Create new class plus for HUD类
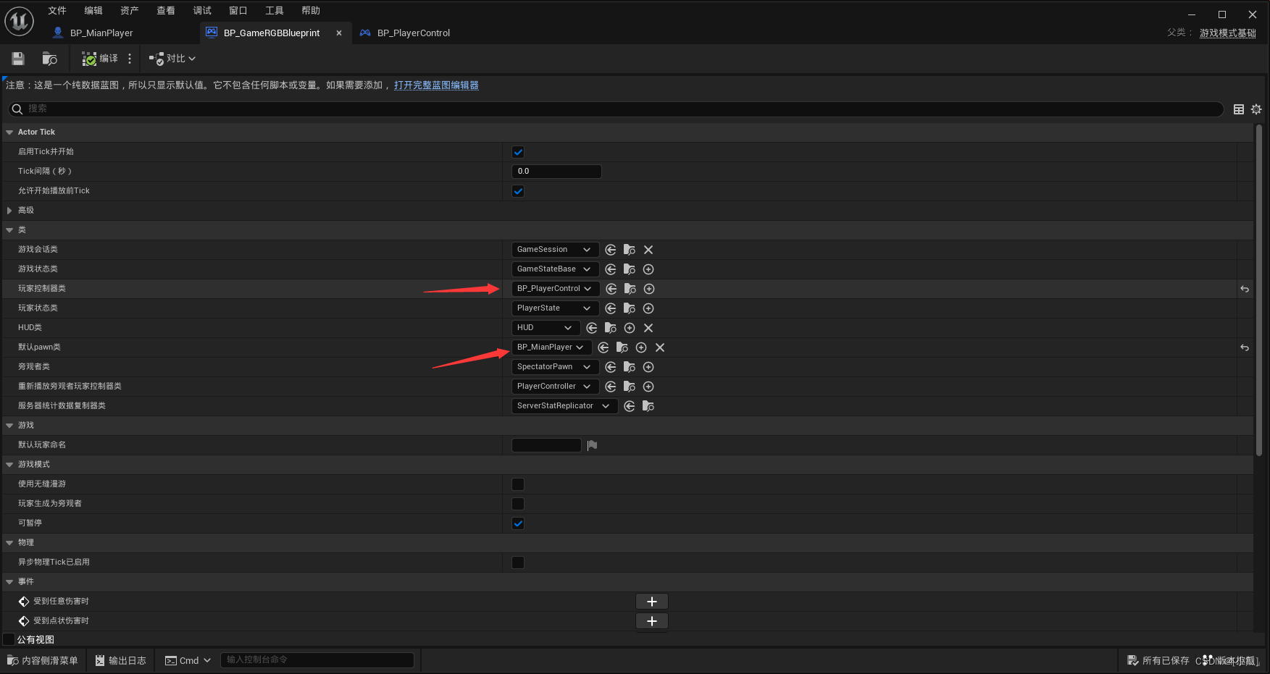This screenshot has width=1270, height=674. [x=630, y=328]
